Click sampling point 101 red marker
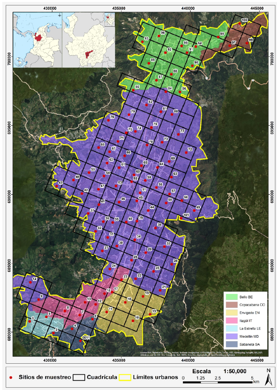The width and height of the screenshot is (277, 390). click(x=181, y=219)
